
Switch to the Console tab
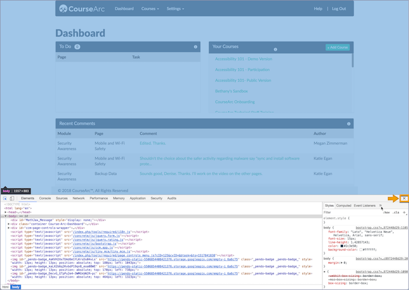45,198
